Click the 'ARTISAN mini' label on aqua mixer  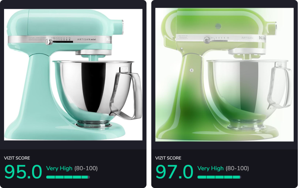(x=87, y=39)
